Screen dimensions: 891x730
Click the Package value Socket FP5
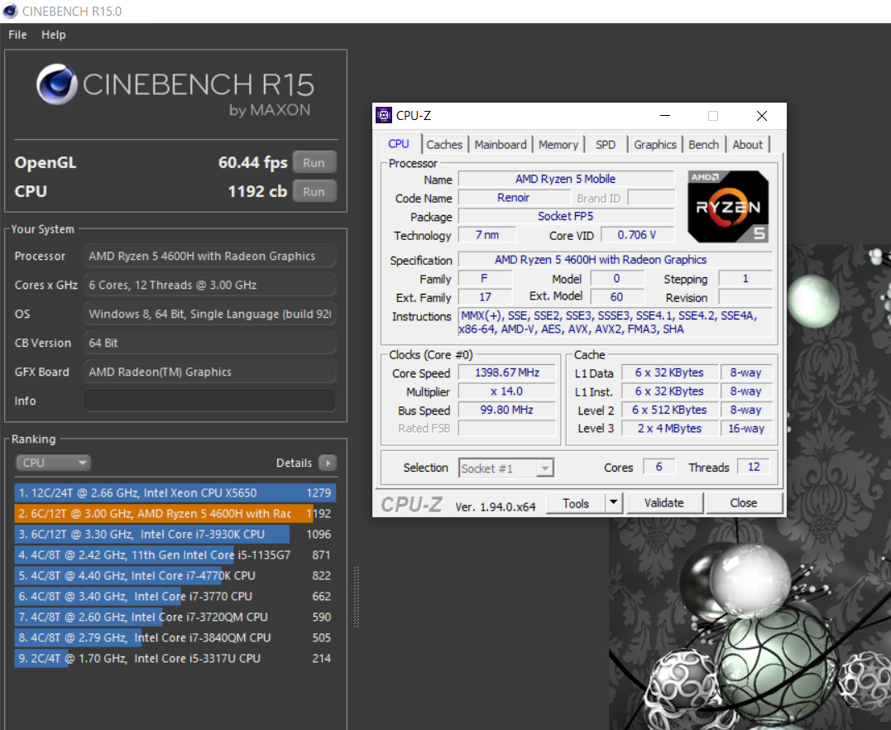click(x=566, y=216)
